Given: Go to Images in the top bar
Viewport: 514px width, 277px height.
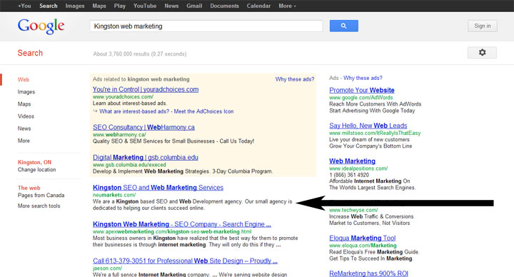Looking at the screenshot, I should (x=75, y=6).
